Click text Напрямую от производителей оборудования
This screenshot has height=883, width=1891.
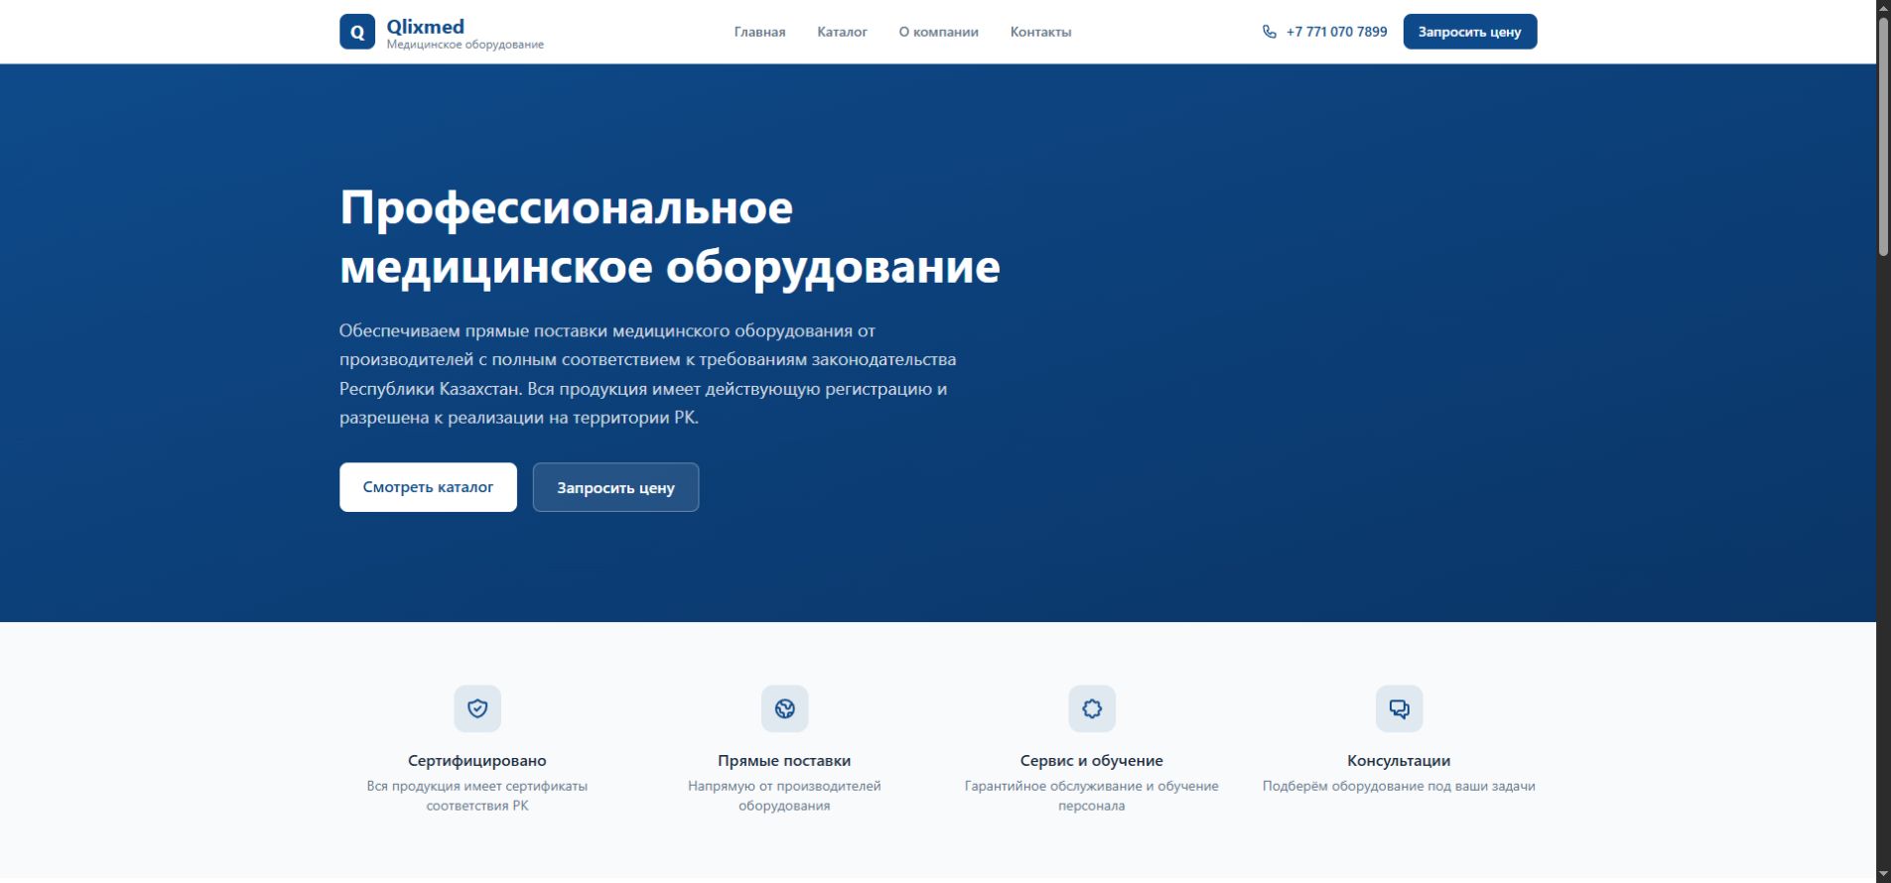point(784,796)
